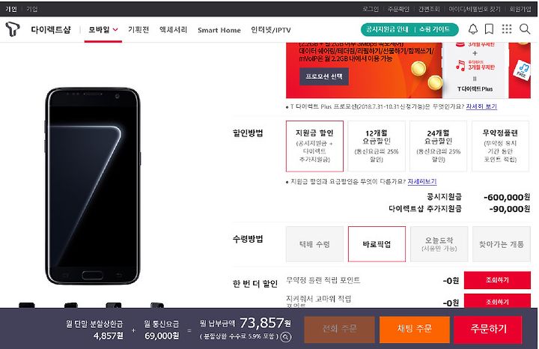The image size is (539, 349).
Task: Open the 액세서리 navigation tab
Action: pos(173,29)
